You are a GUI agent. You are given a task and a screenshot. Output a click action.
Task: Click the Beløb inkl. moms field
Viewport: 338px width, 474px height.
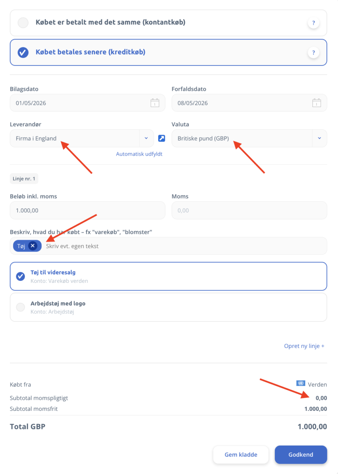coord(87,211)
